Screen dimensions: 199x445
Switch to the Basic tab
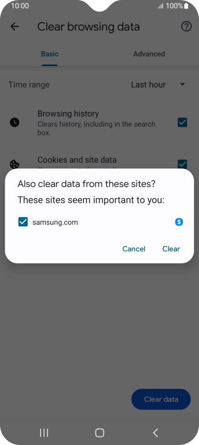click(x=50, y=54)
